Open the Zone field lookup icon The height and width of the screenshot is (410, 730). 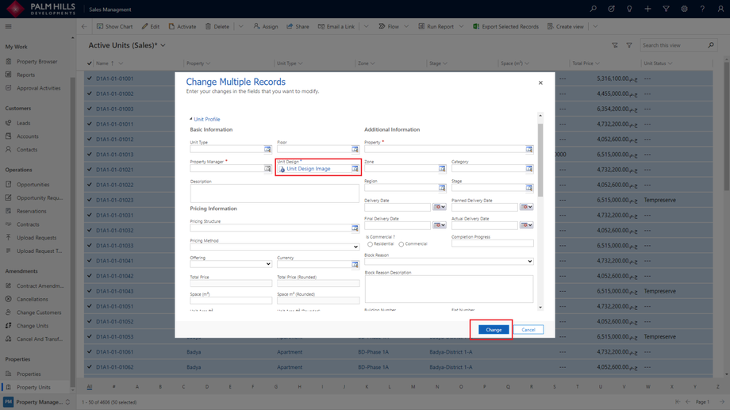coord(442,169)
